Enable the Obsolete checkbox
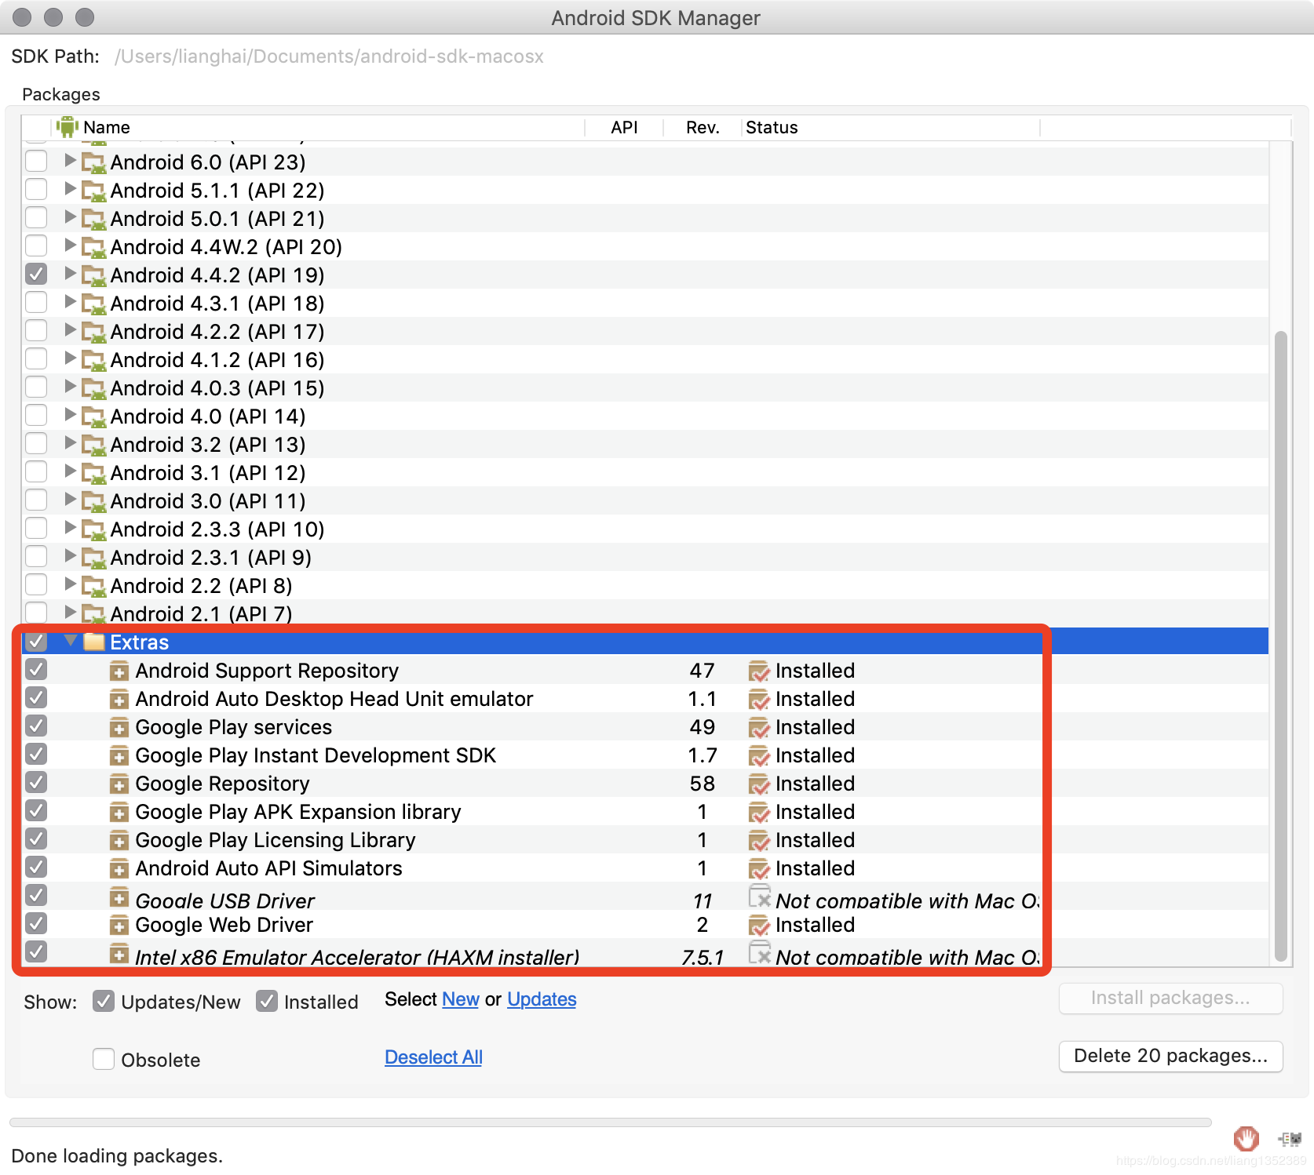 104,1059
